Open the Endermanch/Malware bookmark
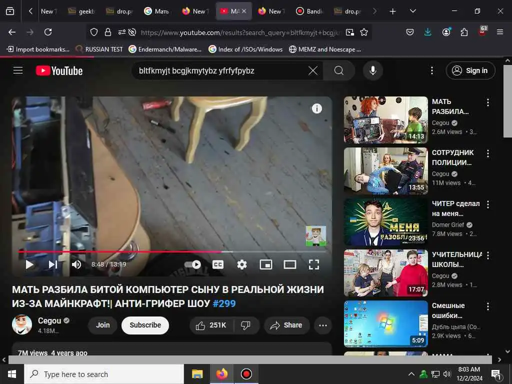Viewport: 512px width, 384px height. 165,49
